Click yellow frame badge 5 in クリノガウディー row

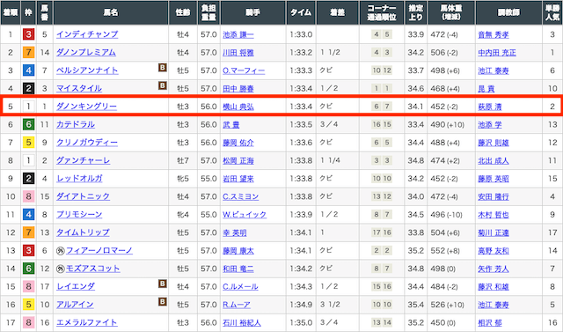pos(28,143)
